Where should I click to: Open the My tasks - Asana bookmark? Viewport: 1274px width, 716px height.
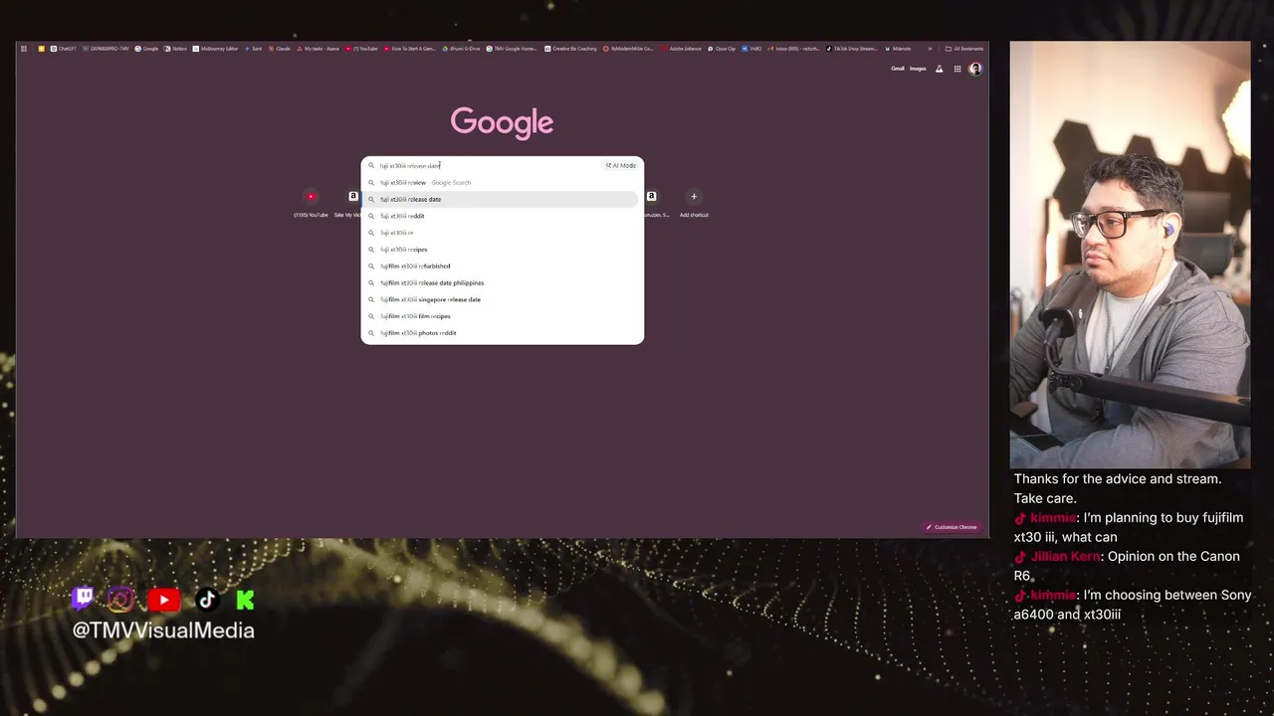(x=317, y=49)
